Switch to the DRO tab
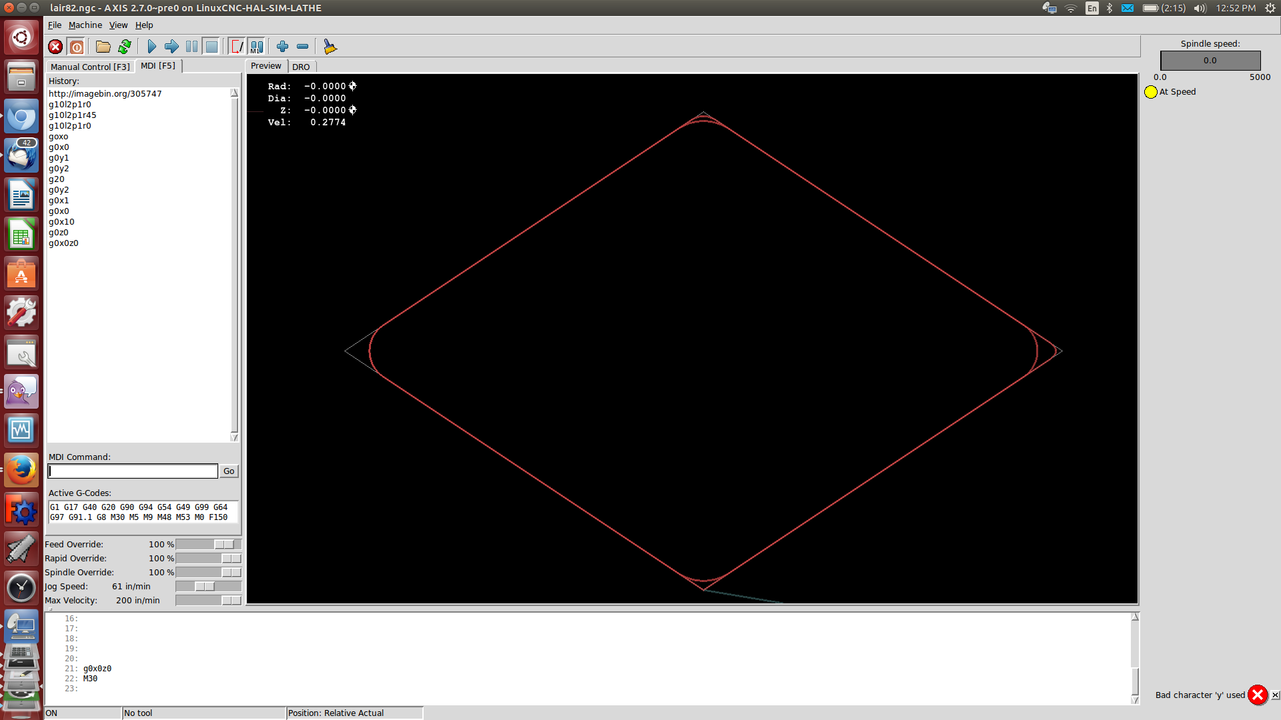1281x720 pixels. [x=301, y=67]
